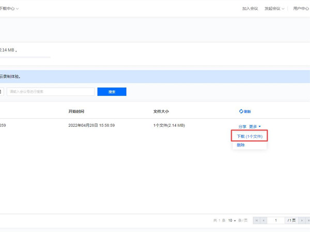Expand the 更多 actions dropdown
Viewport: 310px width, 232px height.
coord(255,126)
